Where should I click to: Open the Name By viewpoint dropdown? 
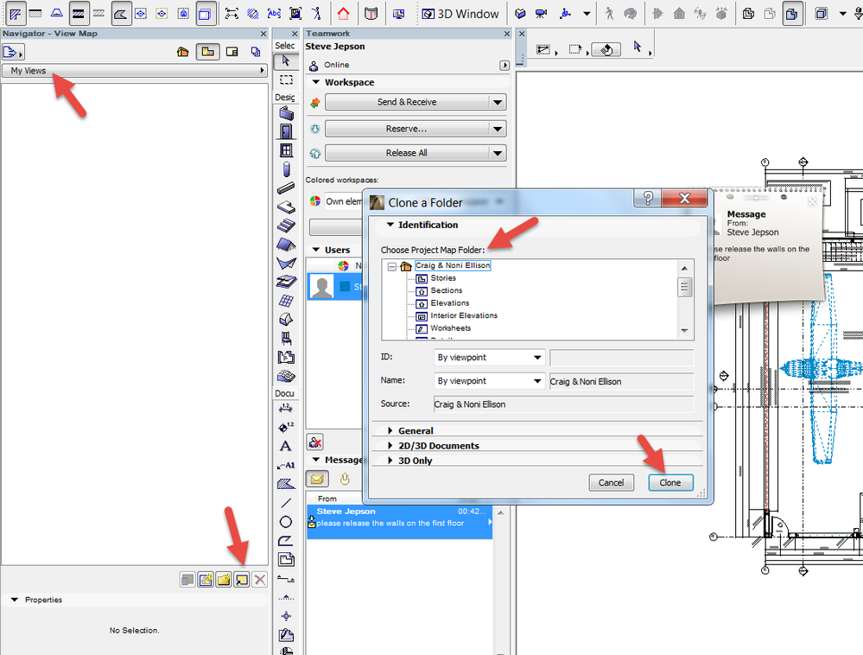[x=489, y=381]
